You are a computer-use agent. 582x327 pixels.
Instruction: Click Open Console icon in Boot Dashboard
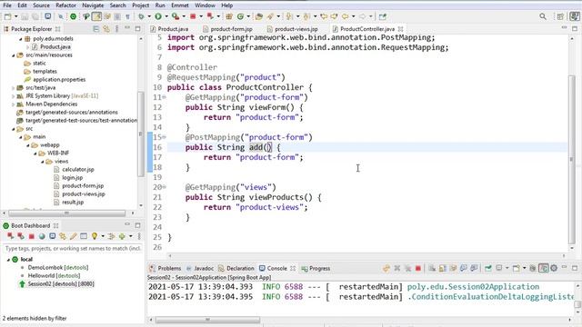coord(53,236)
